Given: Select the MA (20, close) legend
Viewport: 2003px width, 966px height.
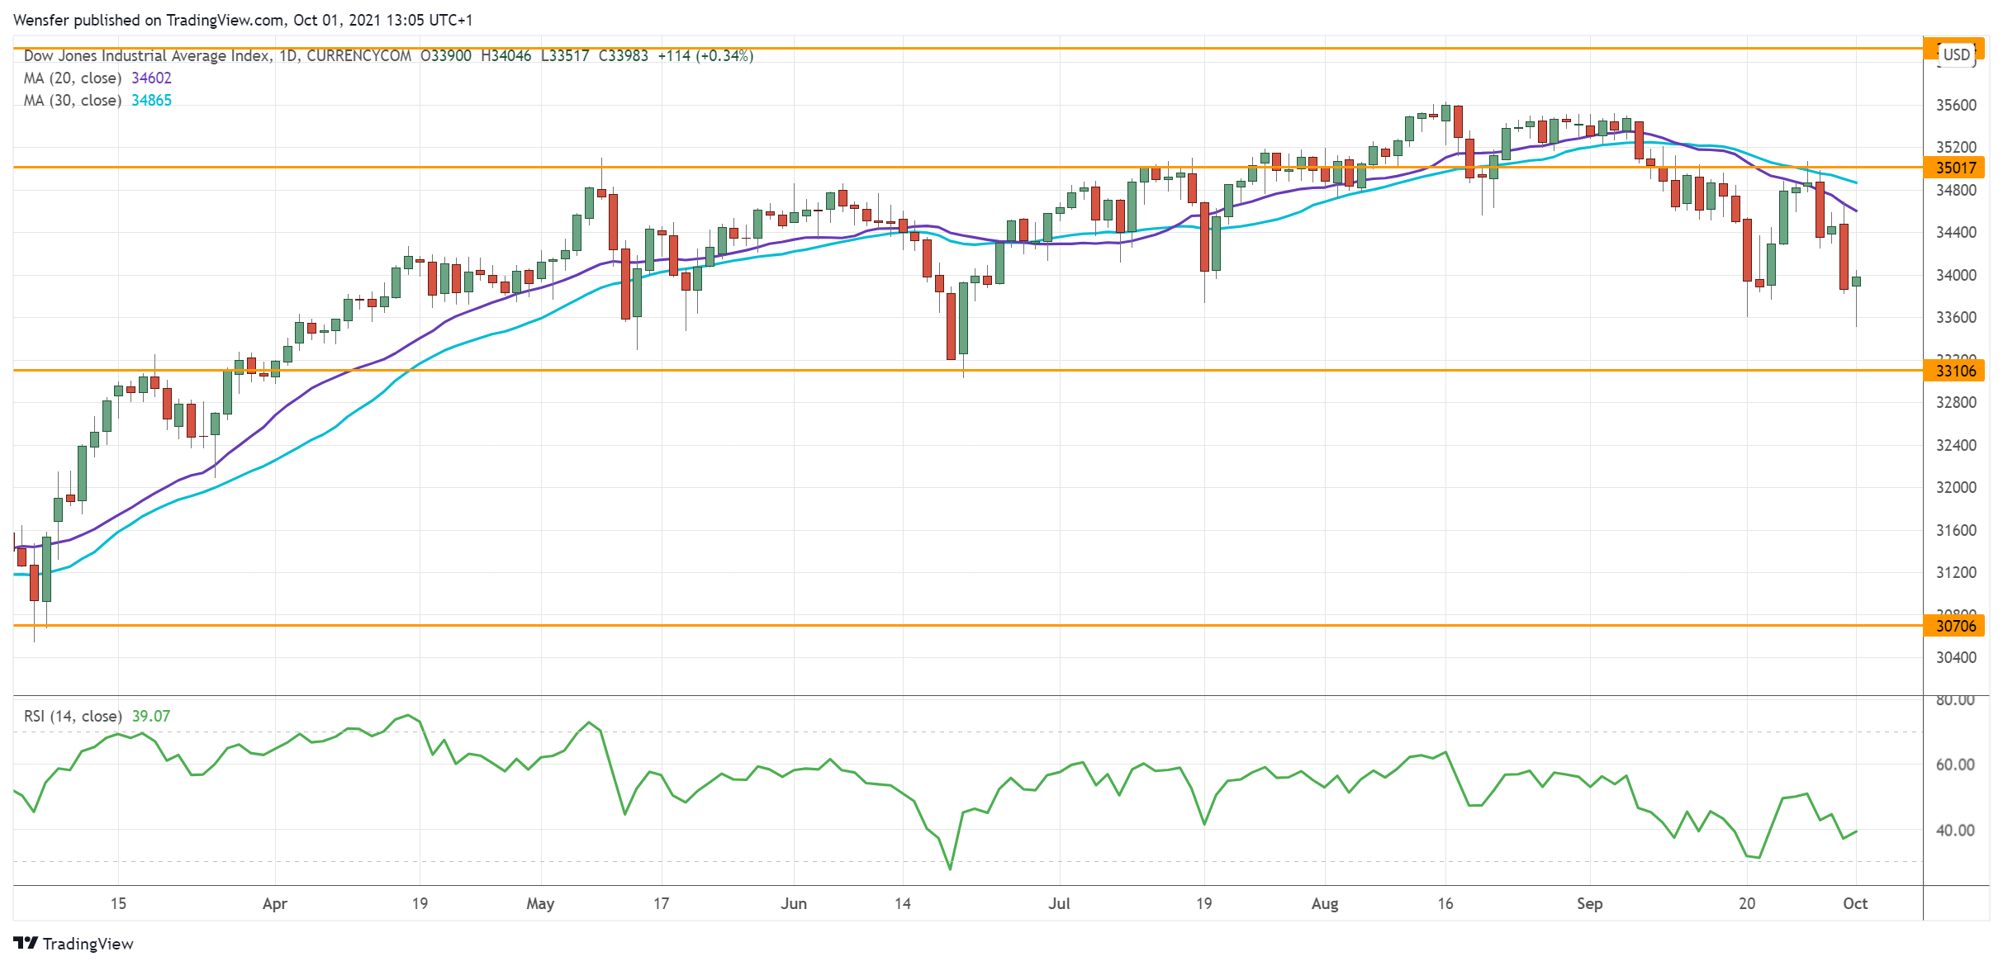Looking at the screenshot, I should (73, 78).
